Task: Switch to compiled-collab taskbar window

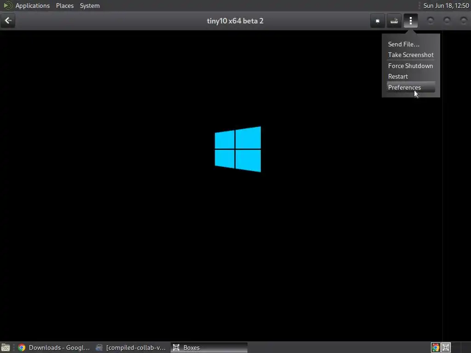Action: coord(130,347)
